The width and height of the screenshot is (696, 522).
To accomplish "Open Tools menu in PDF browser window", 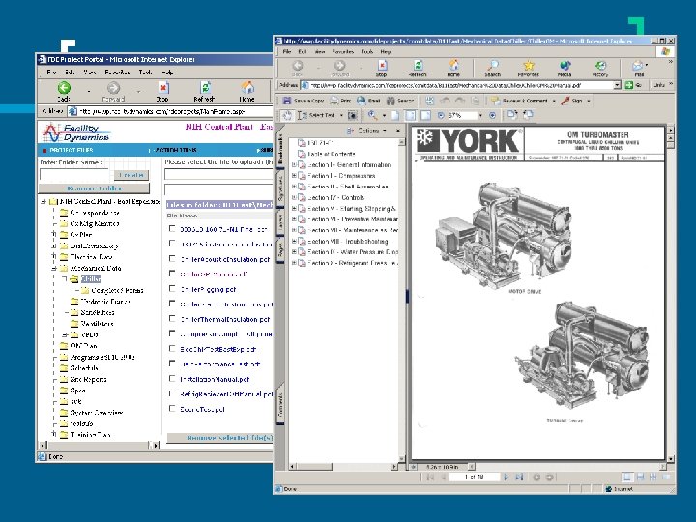I will [x=367, y=52].
